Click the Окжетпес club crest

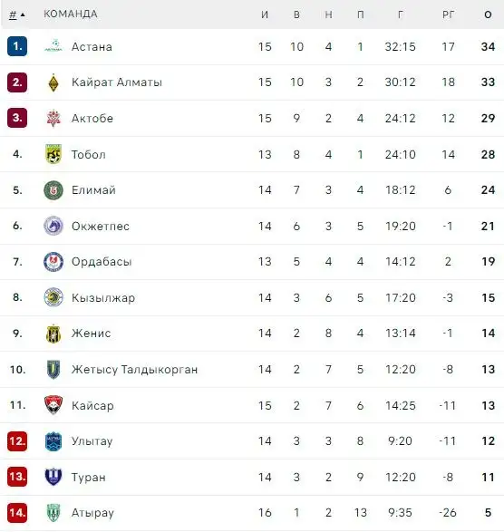[x=53, y=226]
